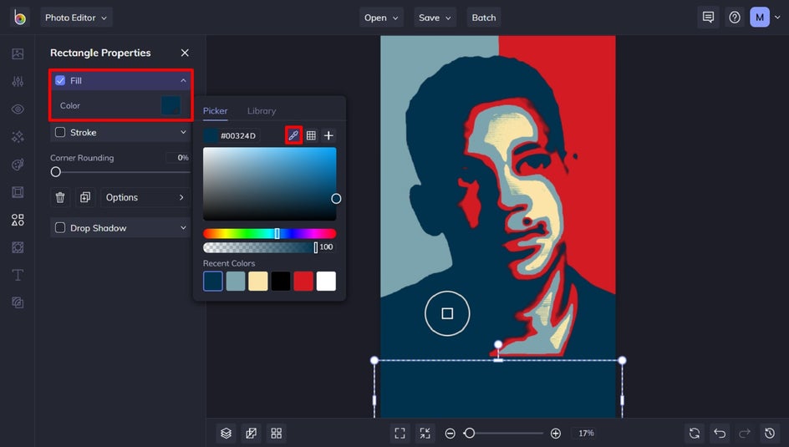Expand the Save dropdown menu
Image resolution: width=789 pixels, height=447 pixels.
point(435,18)
